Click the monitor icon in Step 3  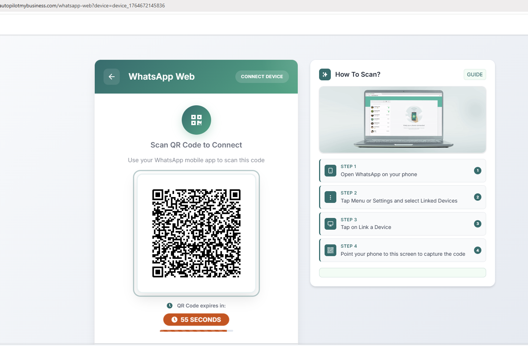(x=330, y=224)
